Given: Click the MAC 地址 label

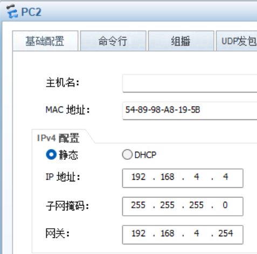Looking at the screenshot, I should pyautogui.click(x=68, y=110).
